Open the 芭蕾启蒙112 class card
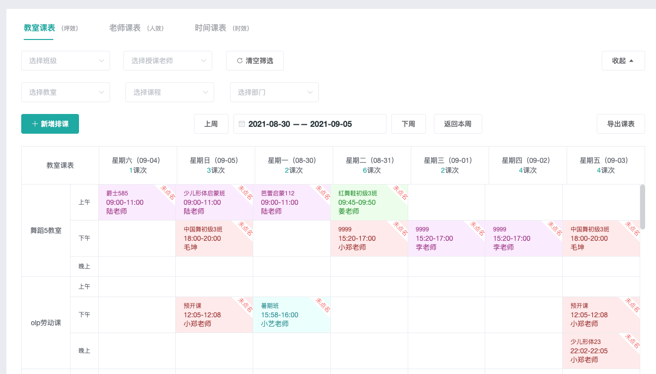Viewport: 656px width, 374px height. click(x=292, y=202)
